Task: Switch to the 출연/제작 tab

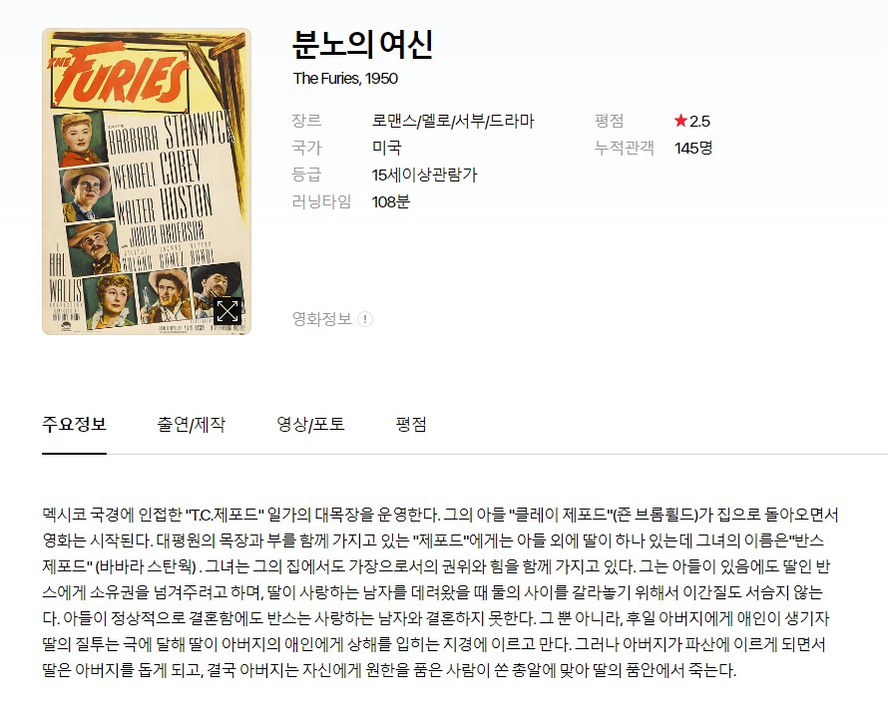Action: (x=191, y=424)
